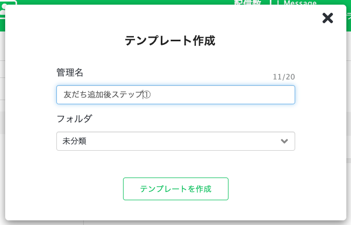Screen dimensions: 351x225
Task: Open the フォルダ dropdown showing 未分類
Action: coord(175,141)
